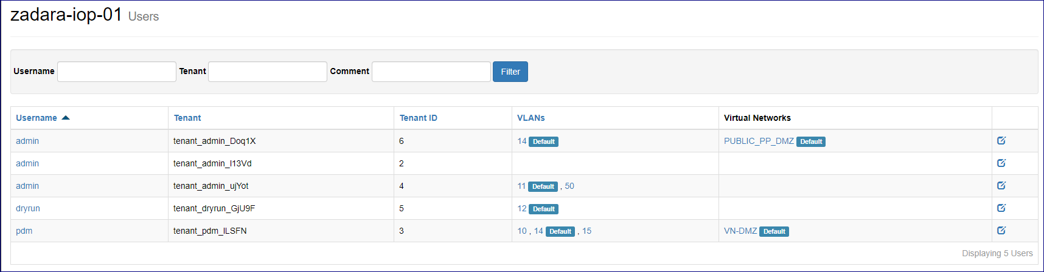This screenshot has width=1044, height=272.
Task: Open VLAN 50 link in ujYot row
Action: 569,186
